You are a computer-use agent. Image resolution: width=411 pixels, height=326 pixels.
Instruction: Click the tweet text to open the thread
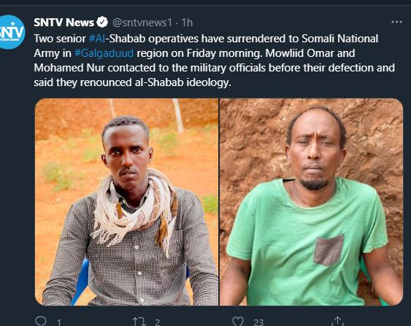pyautogui.click(x=215, y=61)
